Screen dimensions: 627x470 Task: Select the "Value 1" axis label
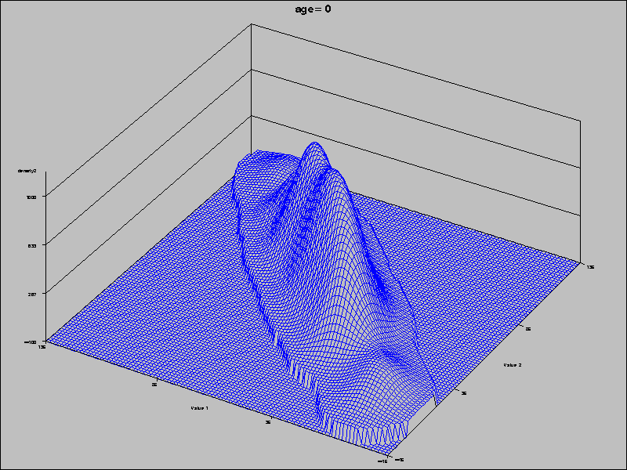click(199, 408)
